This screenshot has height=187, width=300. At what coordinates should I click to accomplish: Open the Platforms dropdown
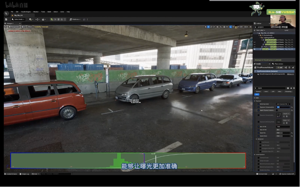coord(75,19)
